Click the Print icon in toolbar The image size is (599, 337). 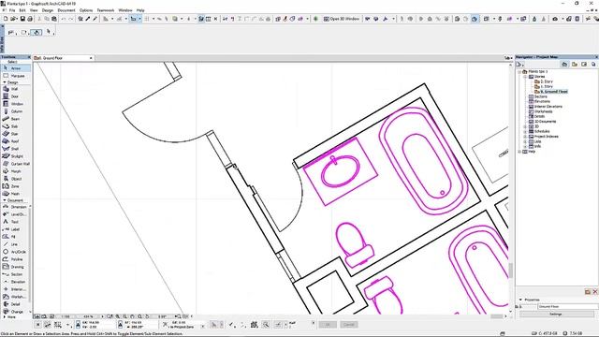point(30,19)
